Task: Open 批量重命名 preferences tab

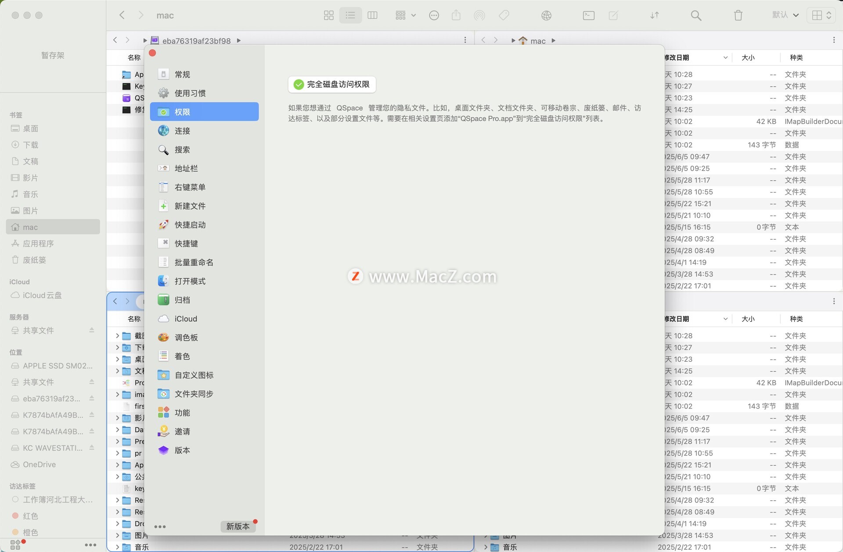Action: 204,262
